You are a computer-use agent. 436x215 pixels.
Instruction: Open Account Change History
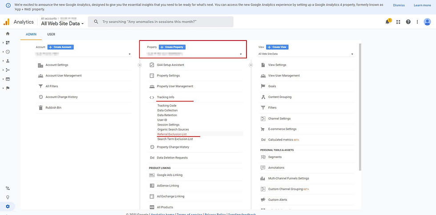point(61,97)
